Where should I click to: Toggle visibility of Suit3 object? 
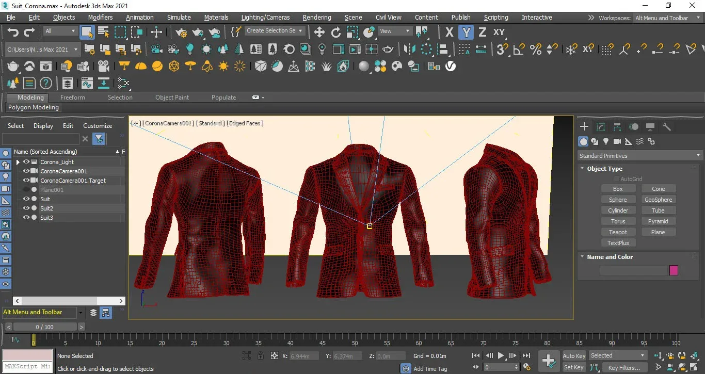pos(26,218)
